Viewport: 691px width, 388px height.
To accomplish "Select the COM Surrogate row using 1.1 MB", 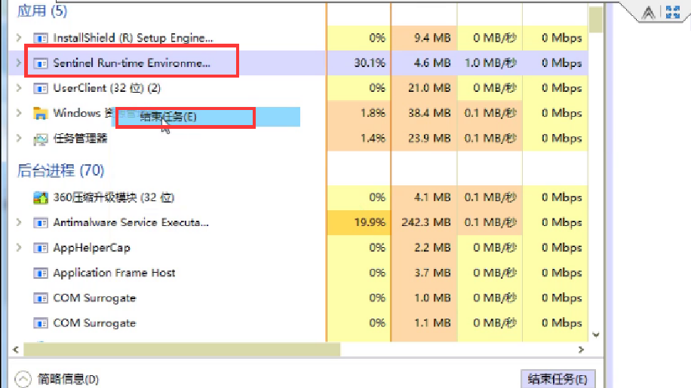I will point(94,323).
